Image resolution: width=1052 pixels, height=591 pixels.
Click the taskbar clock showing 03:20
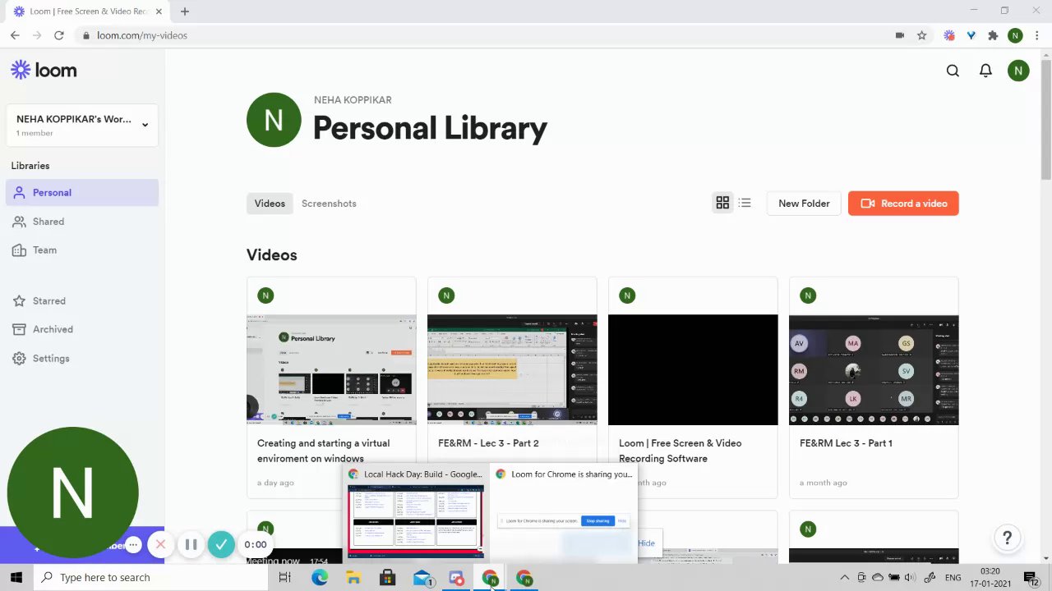click(x=990, y=578)
